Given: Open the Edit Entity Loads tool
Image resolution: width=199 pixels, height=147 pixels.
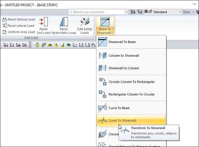Looking at the screenshot, I should [x=85, y=26].
